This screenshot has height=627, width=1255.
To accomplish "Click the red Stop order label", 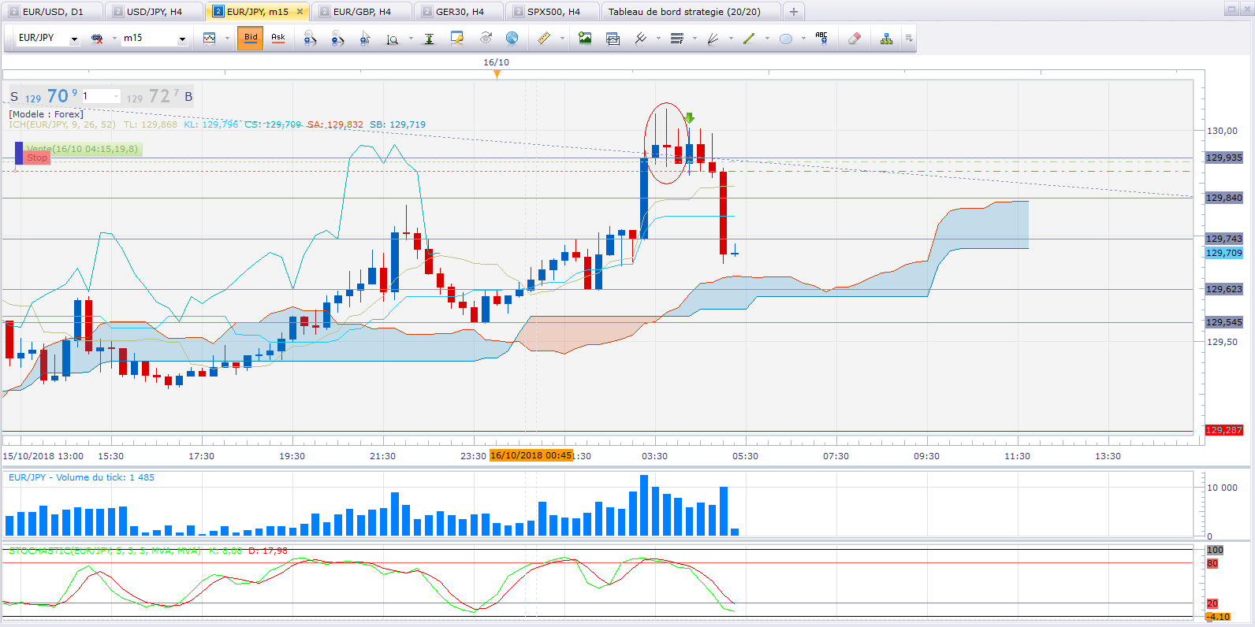I will pyautogui.click(x=36, y=158).
